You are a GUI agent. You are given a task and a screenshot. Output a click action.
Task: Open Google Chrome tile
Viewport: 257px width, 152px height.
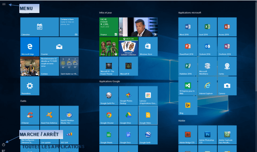point(109,115)
